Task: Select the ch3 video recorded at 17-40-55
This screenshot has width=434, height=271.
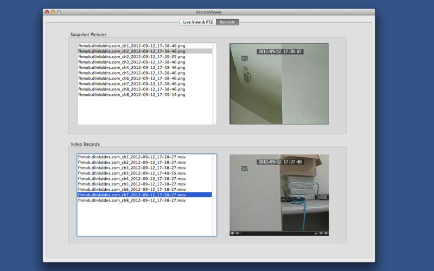Action: click(x=131, y=173)
